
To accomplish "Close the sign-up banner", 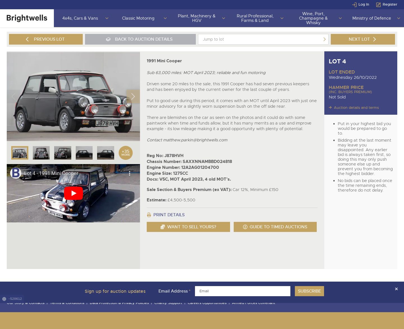I will tap(396, 289).
